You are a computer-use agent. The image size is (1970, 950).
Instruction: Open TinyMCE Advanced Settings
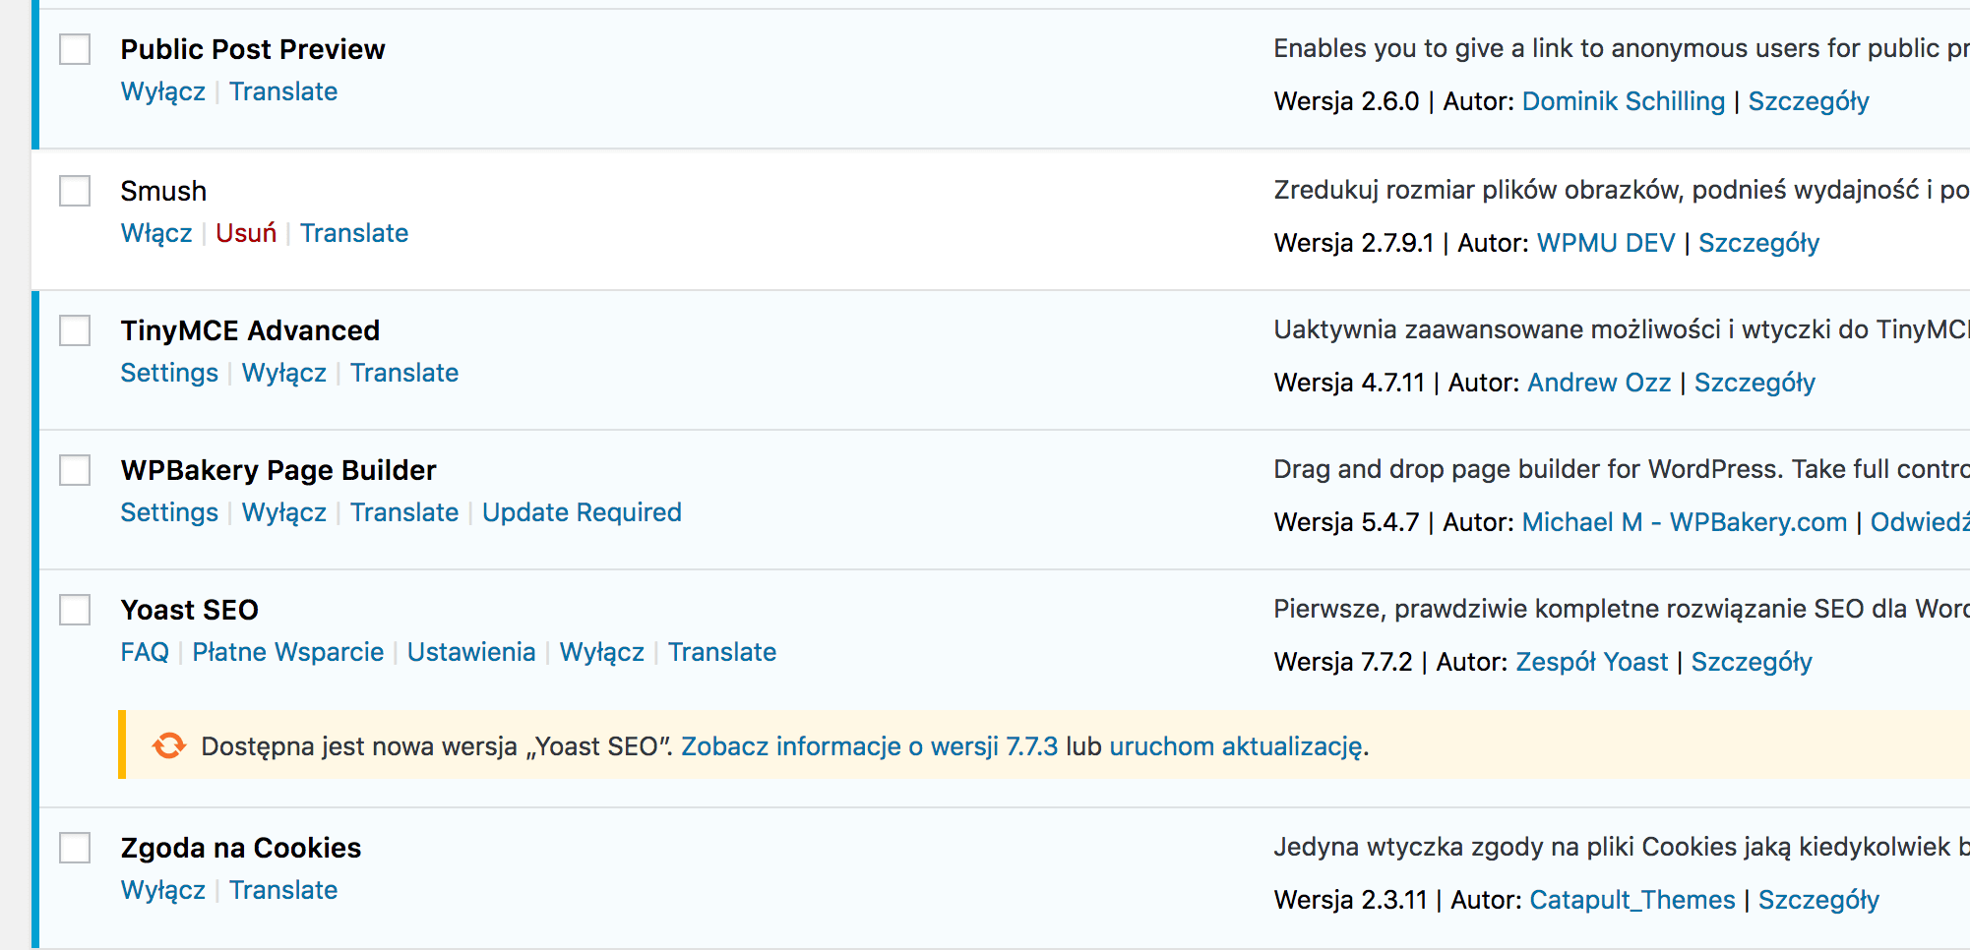pyautogui.click(x=169, y=373)
